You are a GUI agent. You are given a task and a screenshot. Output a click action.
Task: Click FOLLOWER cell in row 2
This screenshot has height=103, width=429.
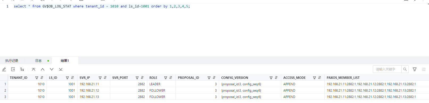click(x=161, y=91)
